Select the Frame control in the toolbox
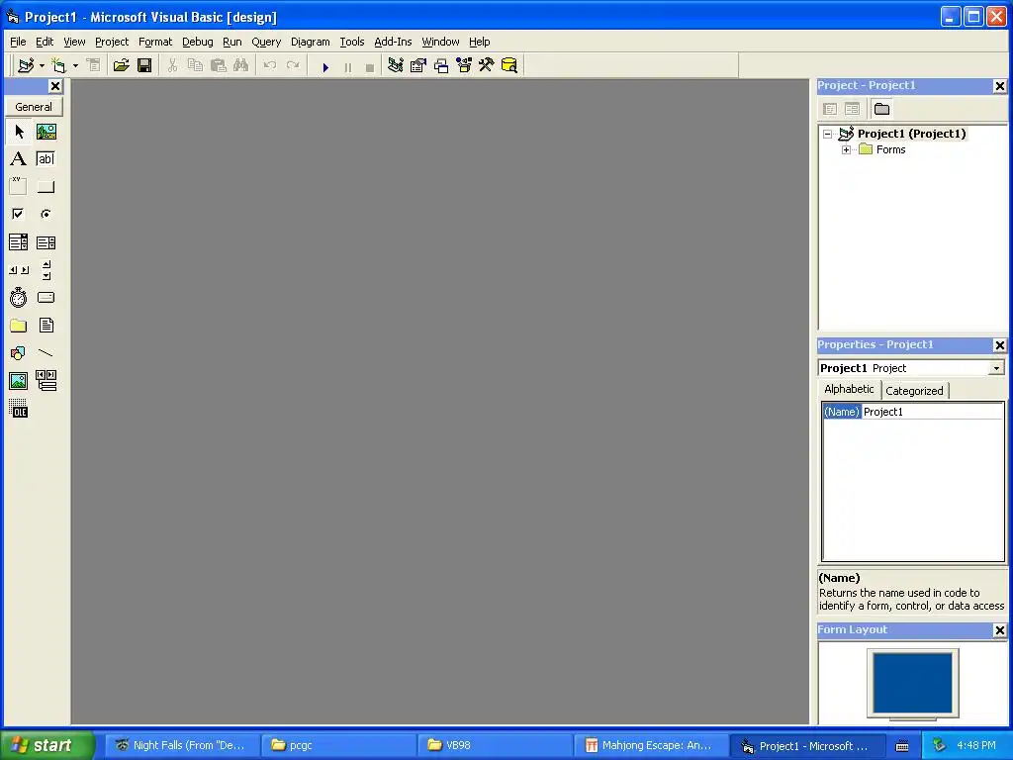This screenshot has height=760, width=1013. 19,187
